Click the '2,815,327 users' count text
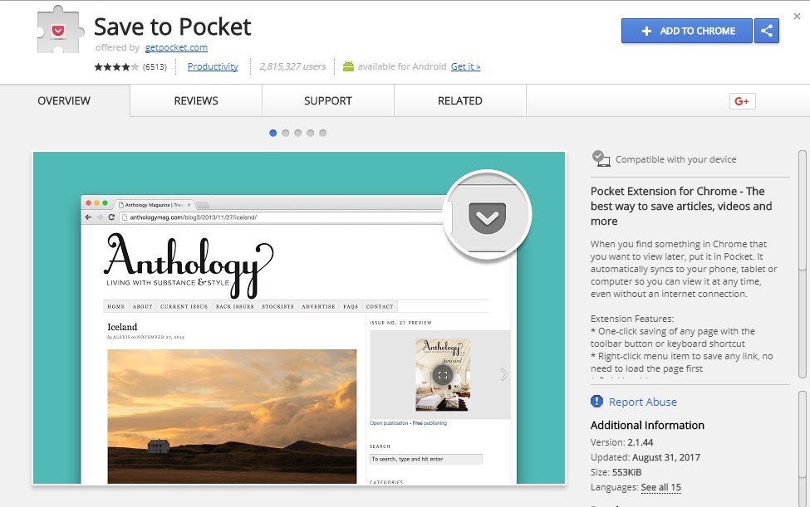The image size is (810, 507). tap(292, 66)
